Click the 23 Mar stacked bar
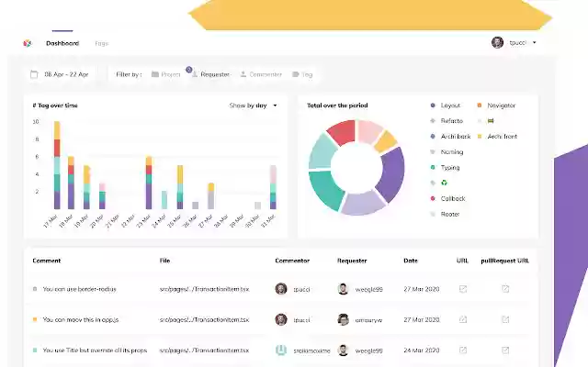 149,183
